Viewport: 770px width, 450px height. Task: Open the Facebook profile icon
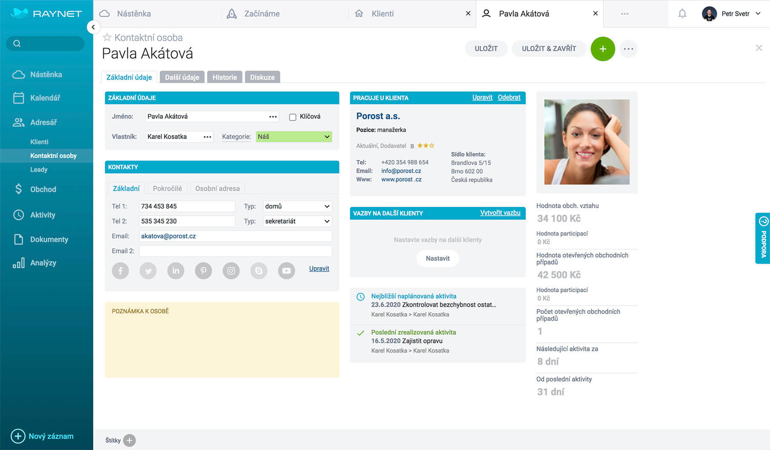point(121,271)
